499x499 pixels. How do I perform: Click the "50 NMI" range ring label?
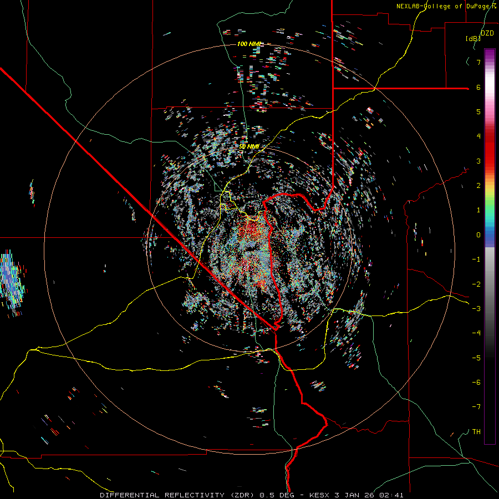click(249, 147)
